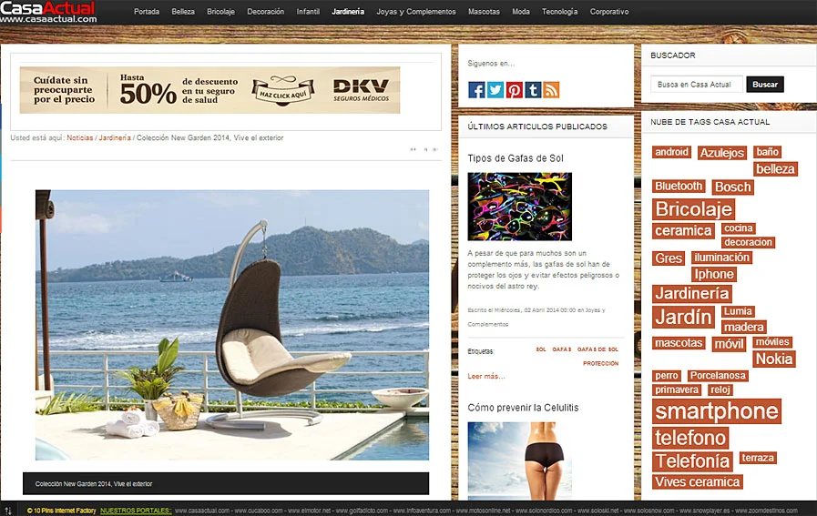Click the NUESTROS PORTALES footer link
Image resolution: width=817 pixels, height=516 pixels.
136,511
